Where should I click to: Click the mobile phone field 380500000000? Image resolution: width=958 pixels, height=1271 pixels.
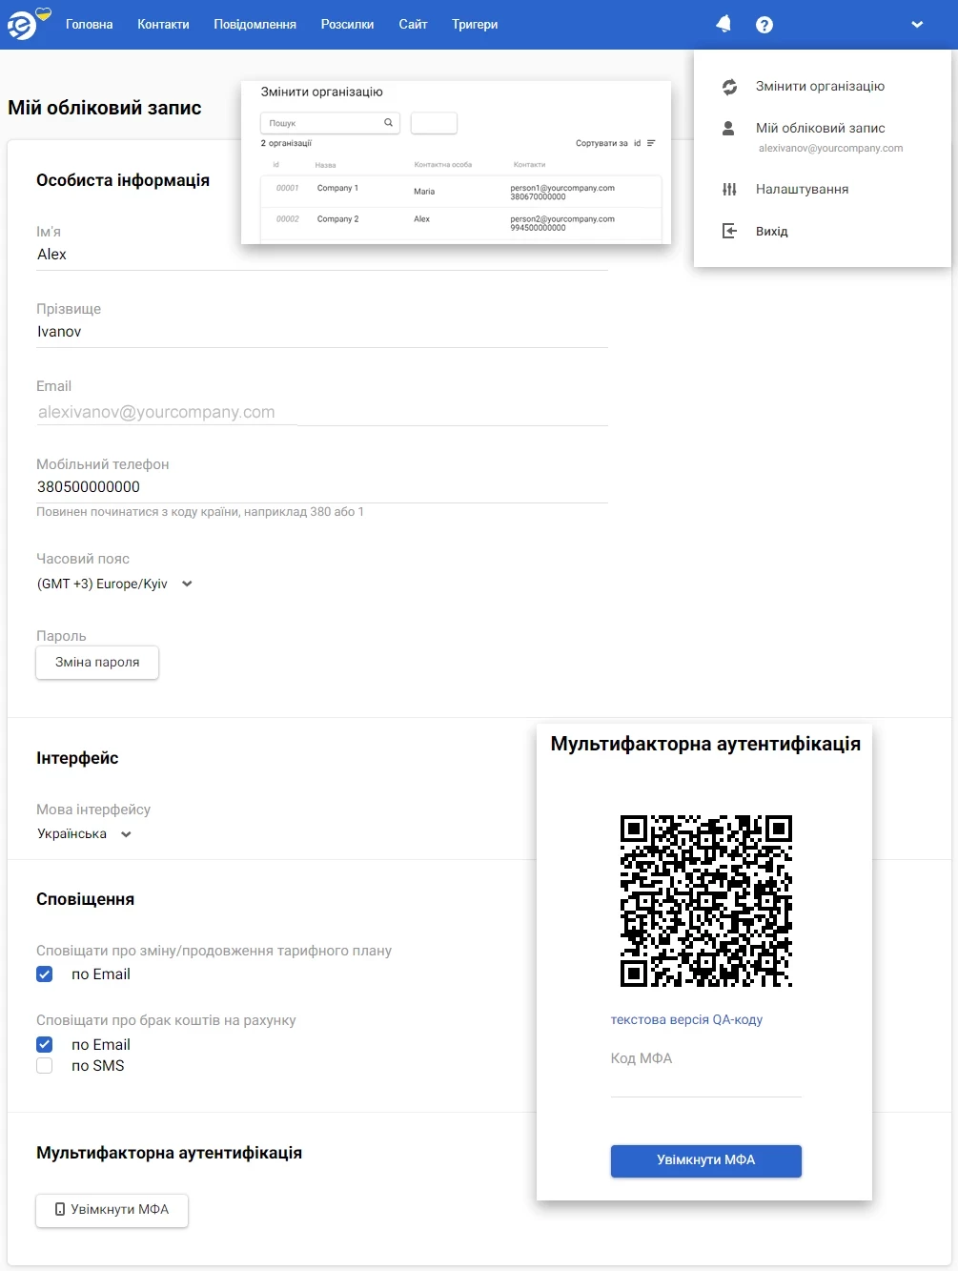pos(322,487)
